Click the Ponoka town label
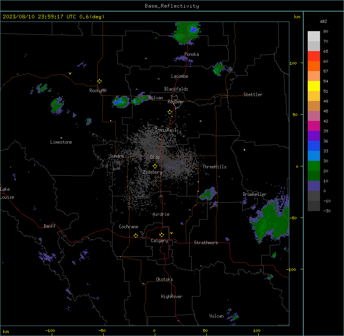 pos(192,54)
